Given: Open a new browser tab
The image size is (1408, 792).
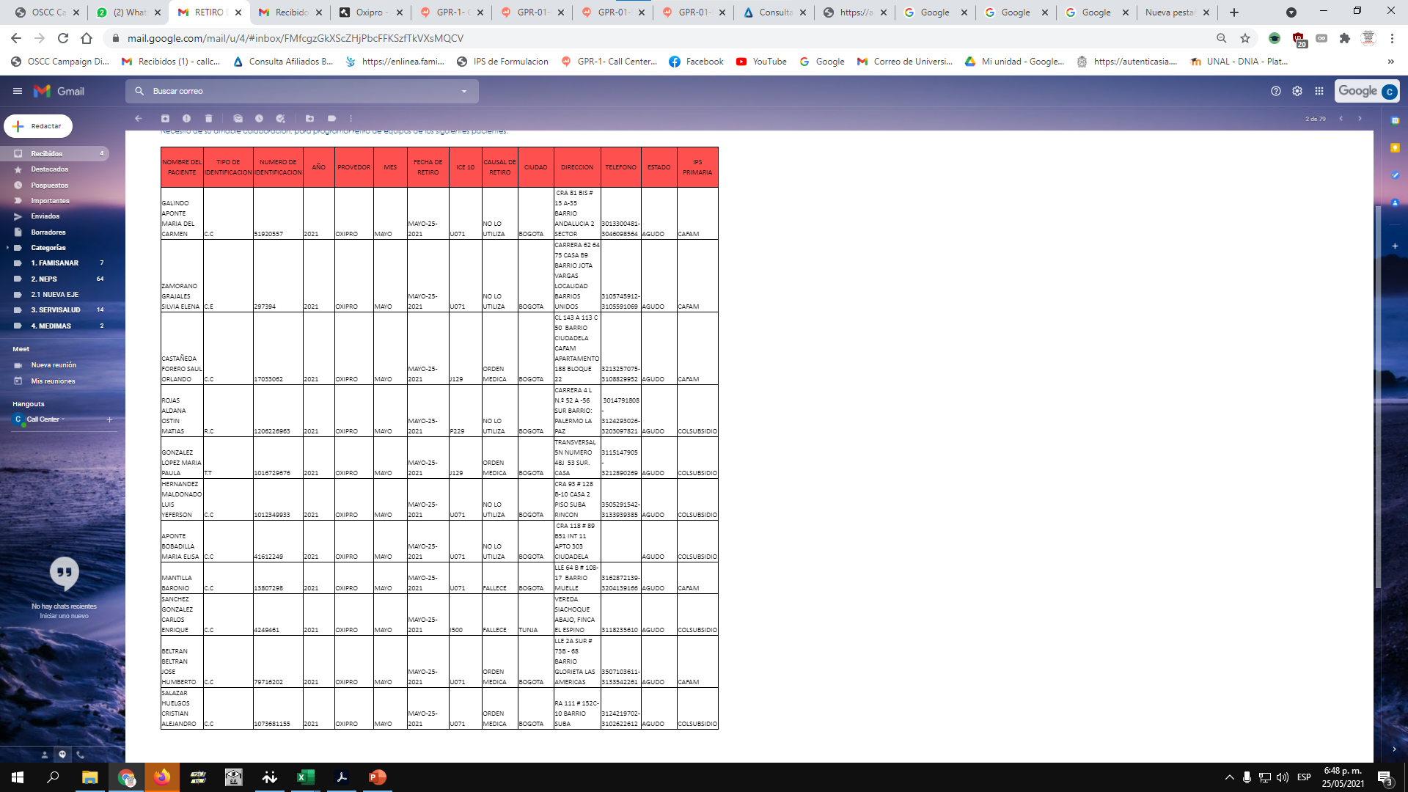Looking at the screenshot, I should [1234, 12].
